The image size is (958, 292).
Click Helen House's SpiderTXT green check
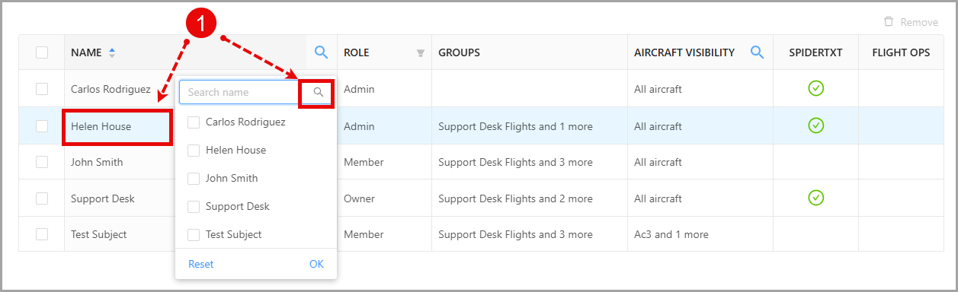[815, 125]
